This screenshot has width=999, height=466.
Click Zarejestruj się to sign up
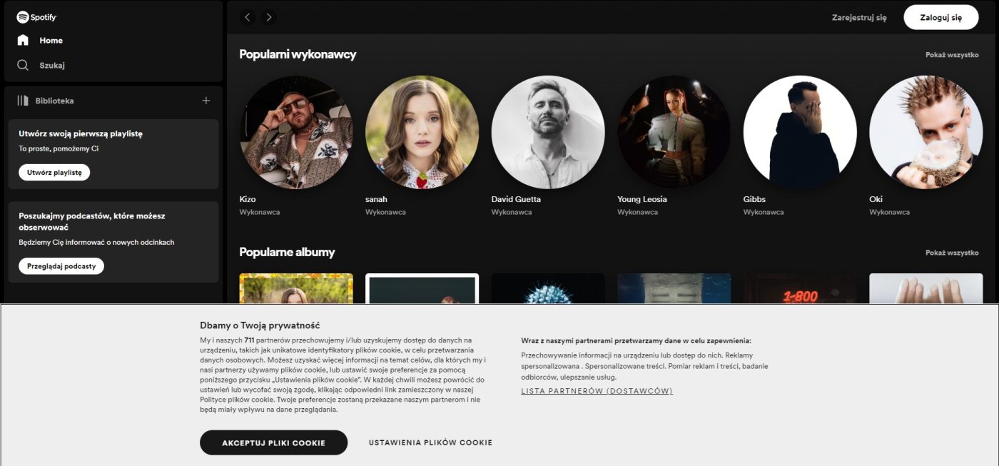(x=859, y=17)
